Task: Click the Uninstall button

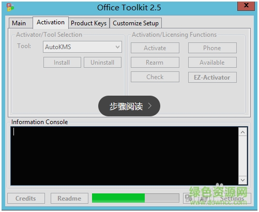Action: [x=102, y=63]
